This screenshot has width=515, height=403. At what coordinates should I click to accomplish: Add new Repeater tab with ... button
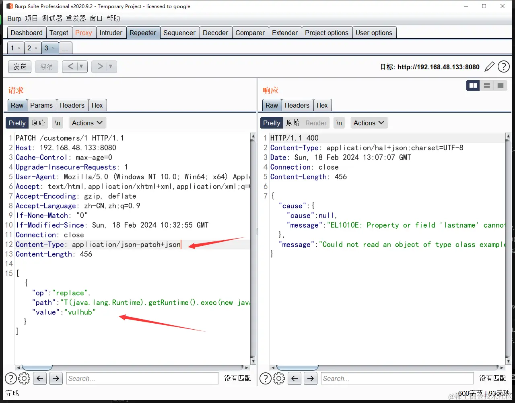point(65,48)
